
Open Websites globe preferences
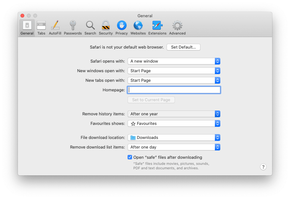(138, 28)
